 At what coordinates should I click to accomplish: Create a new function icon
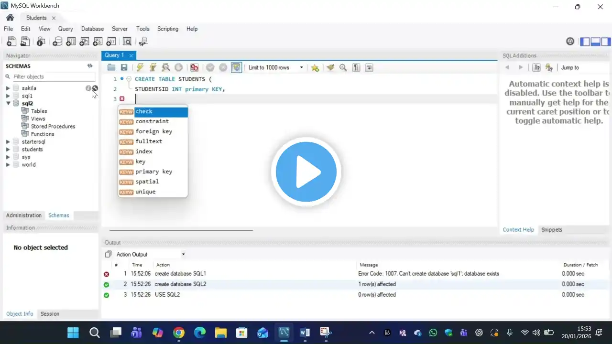111,42
